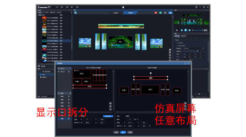
Task: Add a display port with plus icon
Action: [x=70, y=69]
